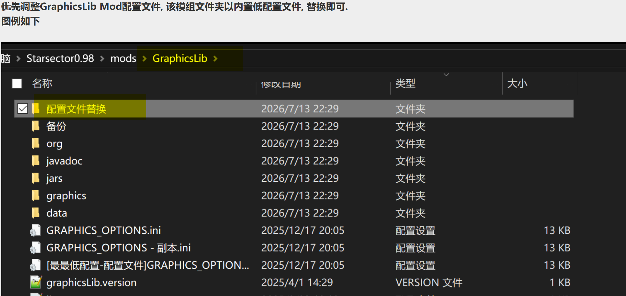Screen dimensions: 626x296
Task: Select [最最低配置-配置文件]GRAPHICS_OPTION... file
Action: click(148, 265)
